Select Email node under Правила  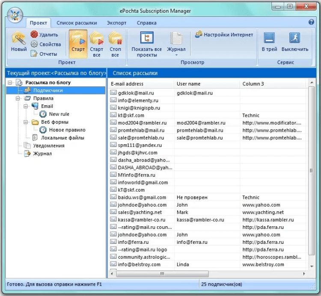tap(47, 106)
